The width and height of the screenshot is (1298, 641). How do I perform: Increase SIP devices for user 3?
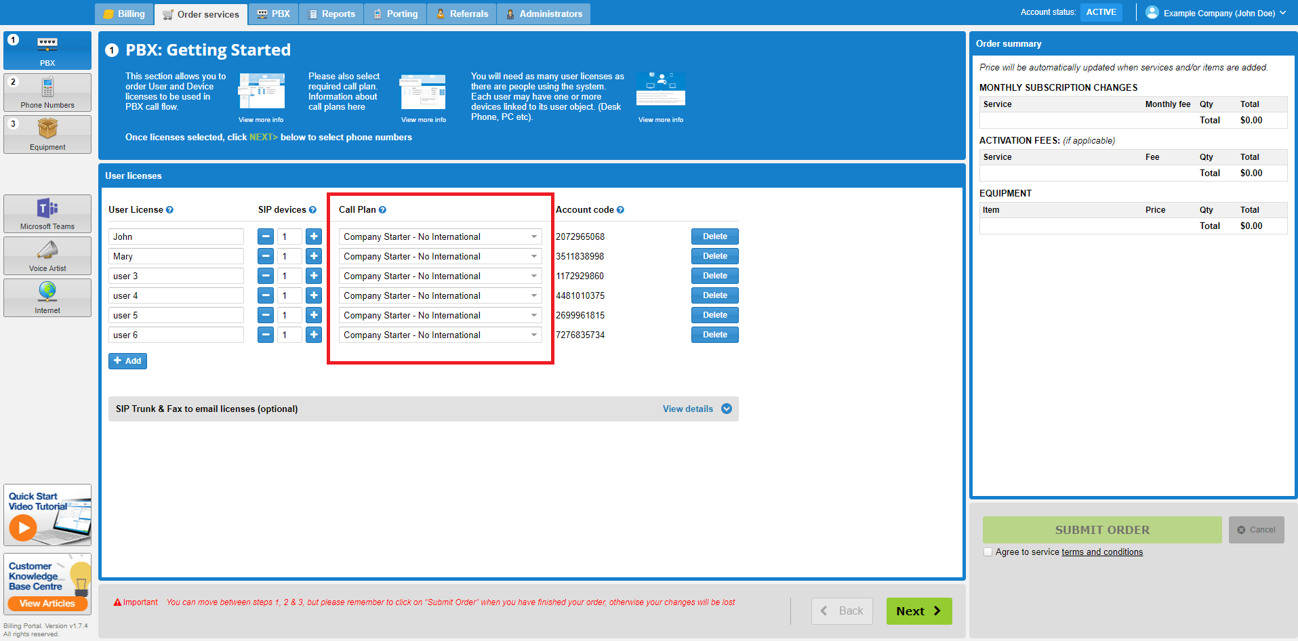(x=314, y=276)
